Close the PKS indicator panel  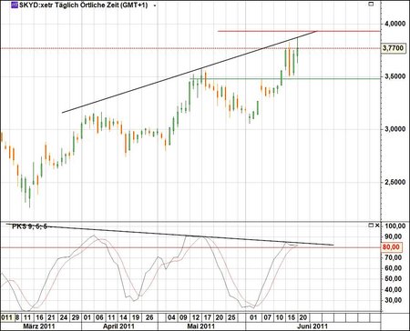tap(377, 226)
